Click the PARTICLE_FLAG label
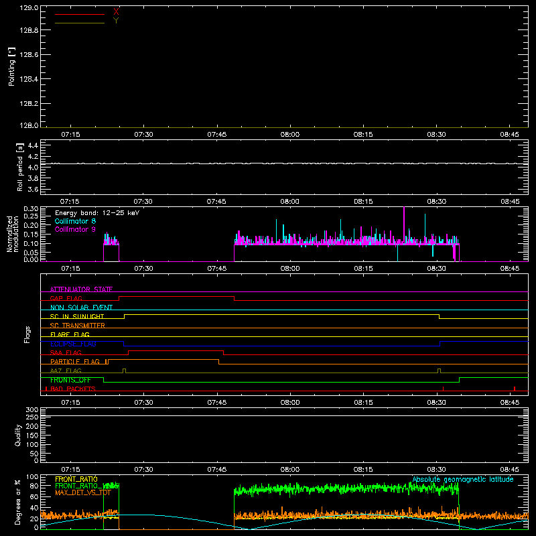 click(x=75, y=362)
